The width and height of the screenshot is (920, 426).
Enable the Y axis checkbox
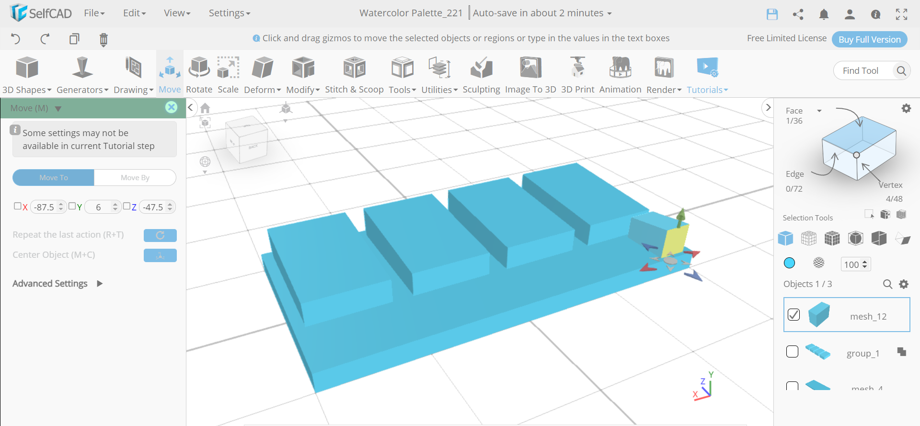pos(72,206)
